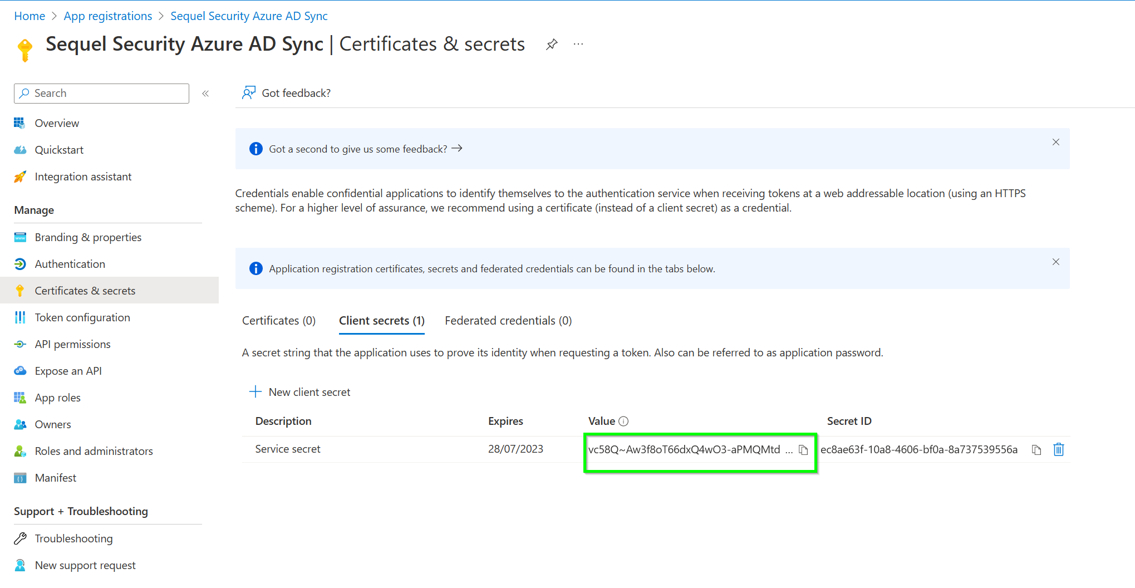This screenshot has height=588, width=1135.
Task: Click the Branding & properties icon
Action: coord(20,237)
